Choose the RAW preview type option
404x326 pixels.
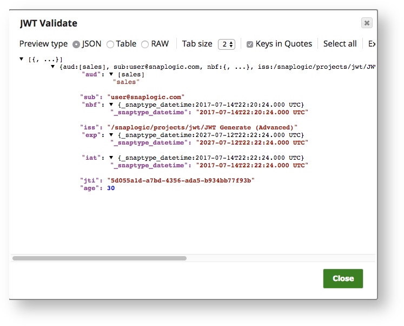[145, 44]
